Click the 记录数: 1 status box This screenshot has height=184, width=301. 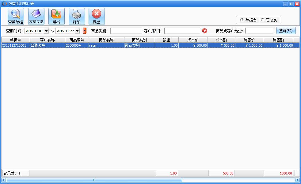16,173
